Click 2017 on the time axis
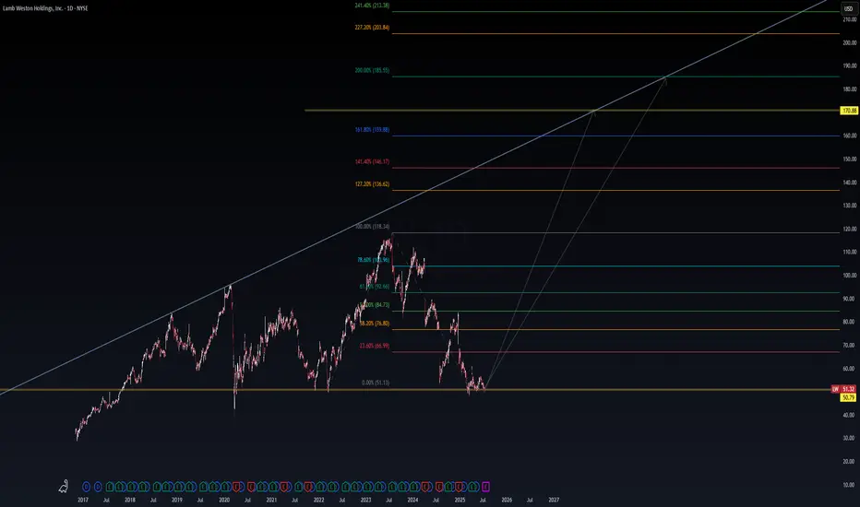The image size is (860, 507). point(83,500)
